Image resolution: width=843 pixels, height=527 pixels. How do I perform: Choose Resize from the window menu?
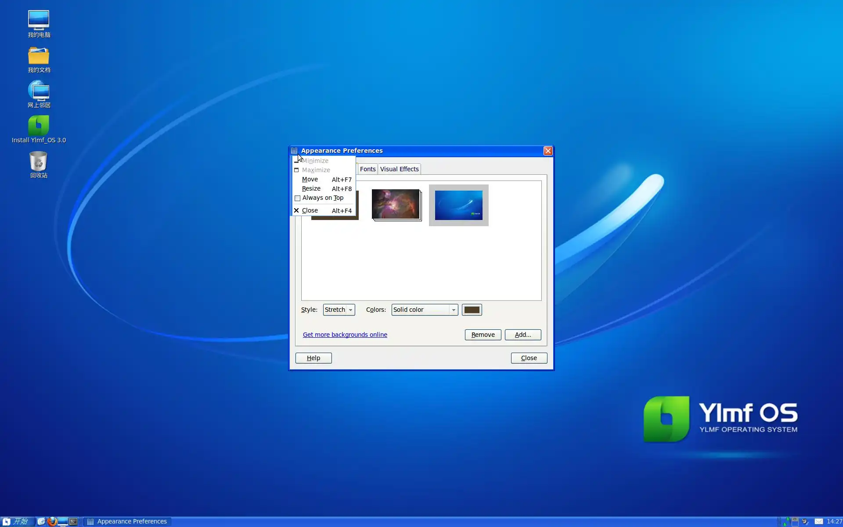point(311,188)
